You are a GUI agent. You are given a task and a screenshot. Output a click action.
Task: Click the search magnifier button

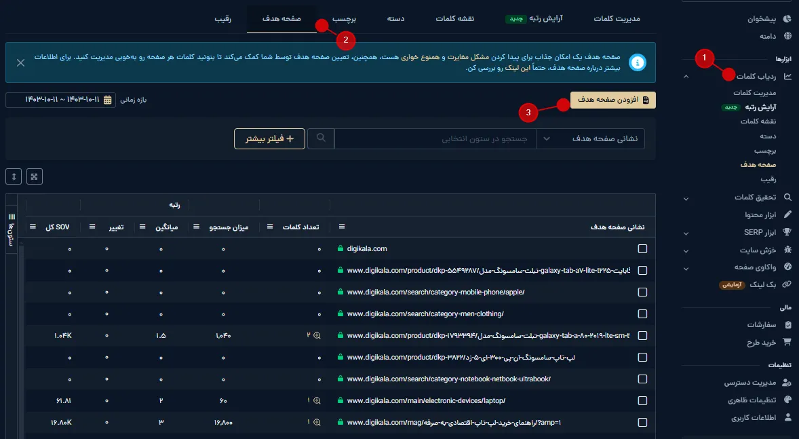[x=321, y=138]
